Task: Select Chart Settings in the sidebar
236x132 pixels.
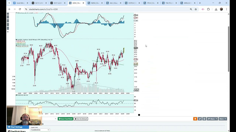Action: [x=18, y=127]
